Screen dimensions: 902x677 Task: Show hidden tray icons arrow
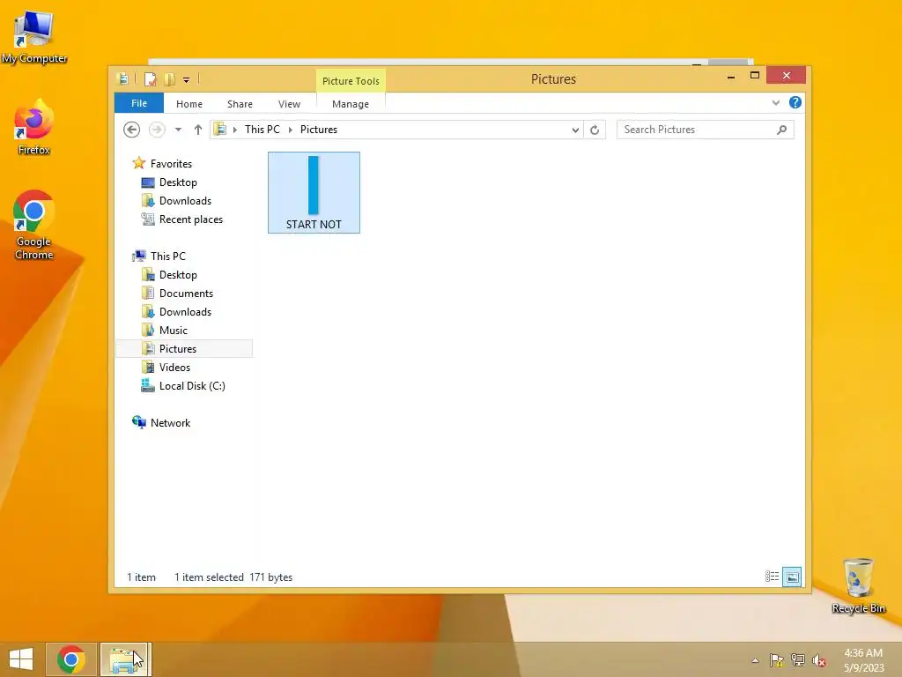click(755, 660)
